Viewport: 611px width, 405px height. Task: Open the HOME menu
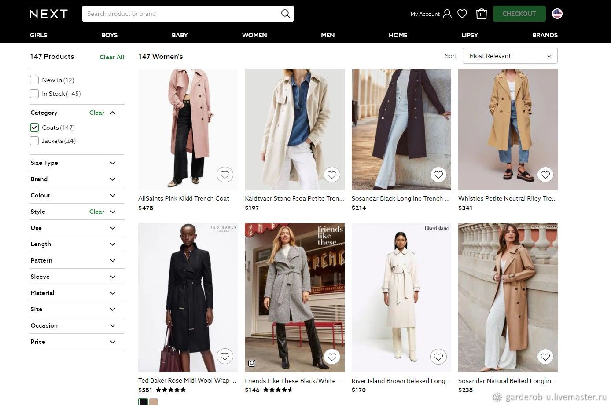[398, 35]
